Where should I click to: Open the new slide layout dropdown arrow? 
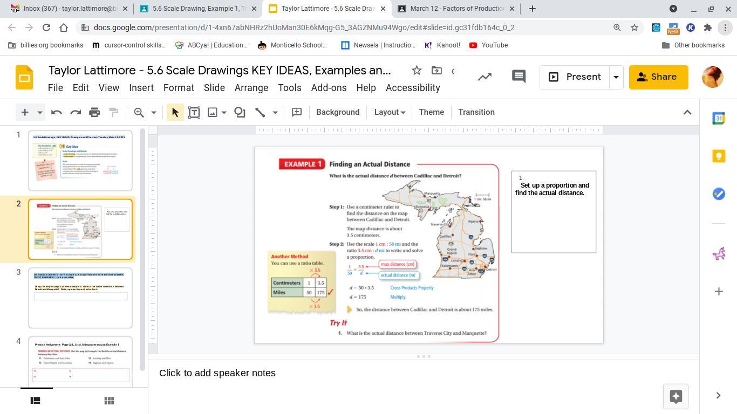point(39,112)
